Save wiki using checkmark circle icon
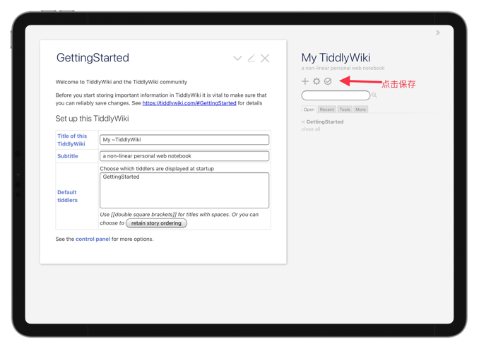Image resolution: width=479 pixels, height=349 pixels. coord(328,81)
